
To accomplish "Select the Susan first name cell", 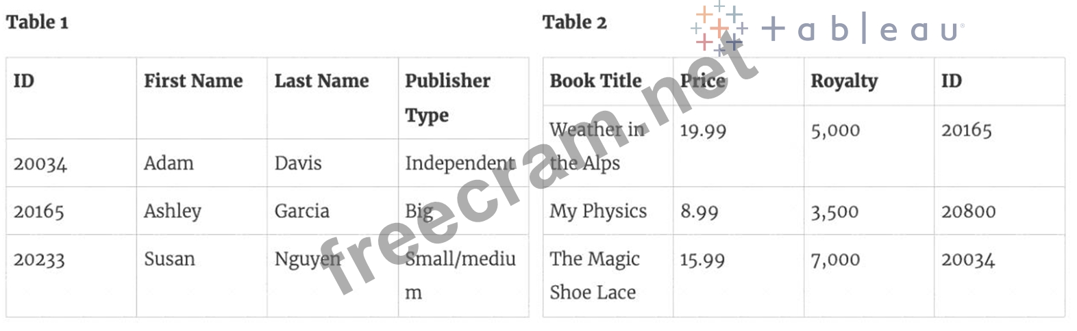I will (169, 259).
